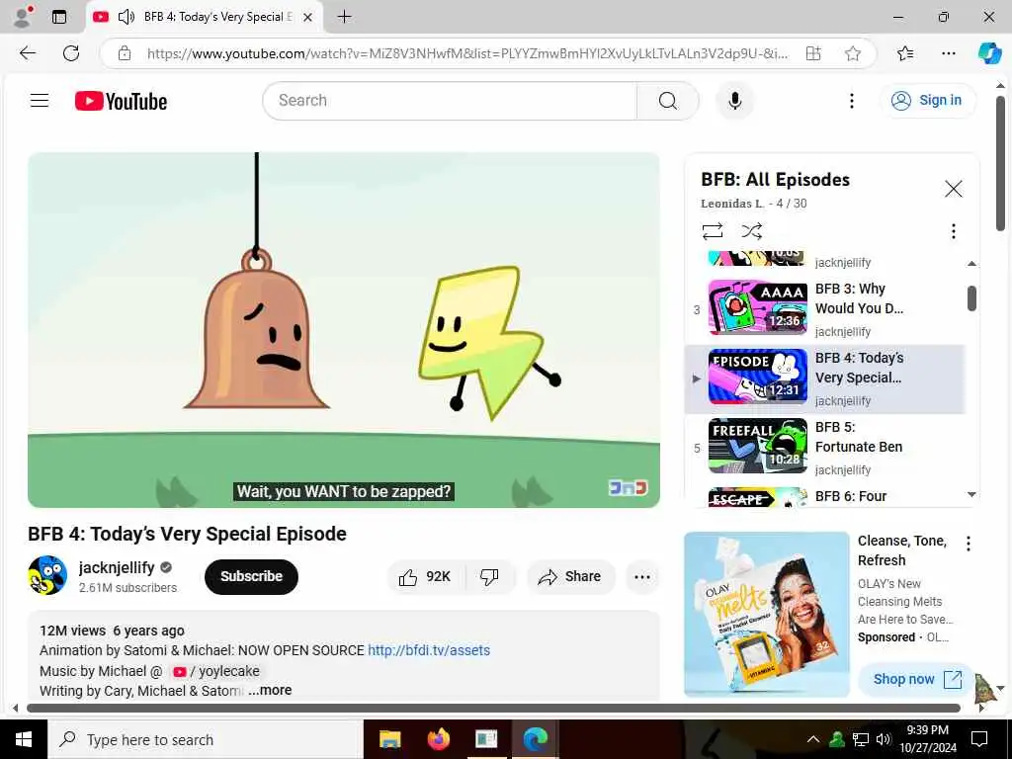Open the network status tray icon

coord(861,739)
